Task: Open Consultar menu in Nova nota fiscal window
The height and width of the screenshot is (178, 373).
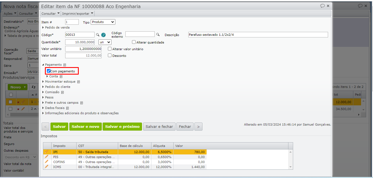Action: point(28,13)
